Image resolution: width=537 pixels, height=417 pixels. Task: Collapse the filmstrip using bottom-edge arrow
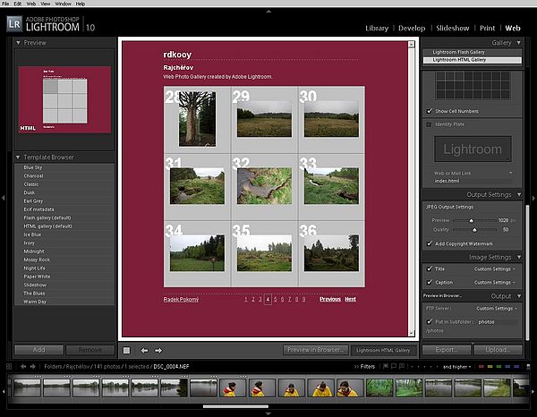pos(268,413)
